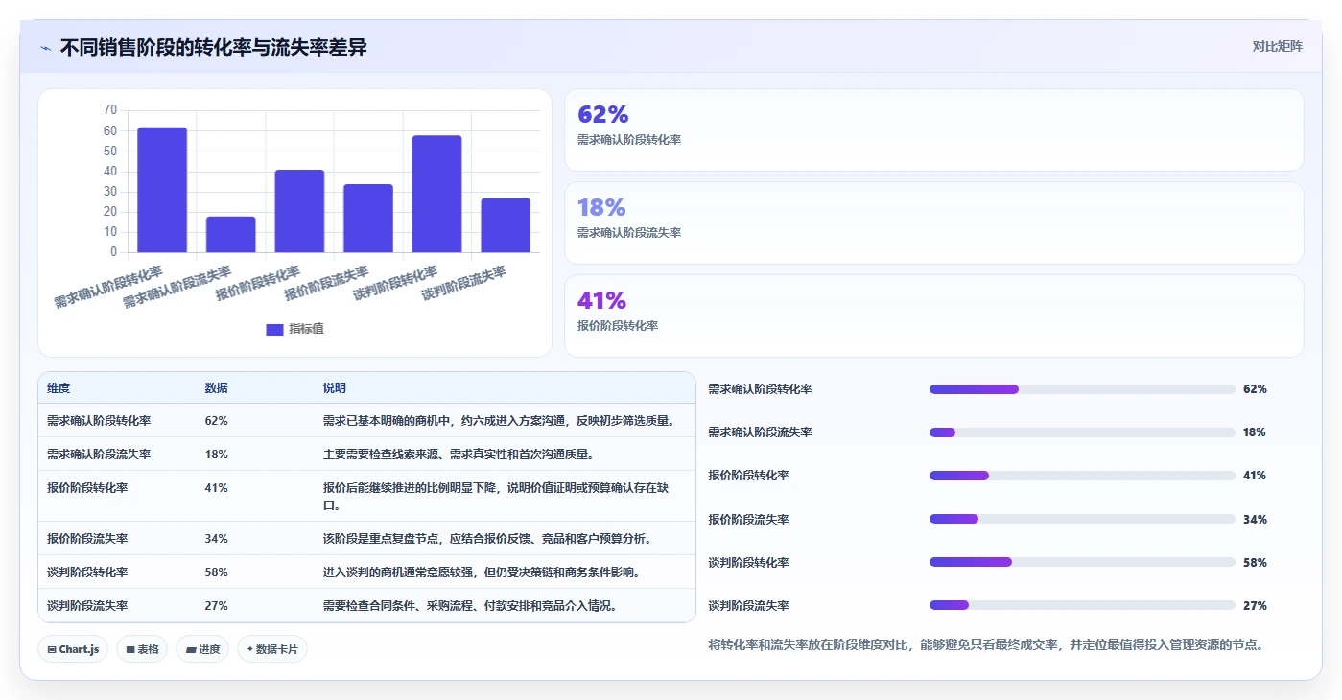Click the 34% value beside the progress bar
The width and height of the screenshot is (1342, 700).
point(1255,520)
